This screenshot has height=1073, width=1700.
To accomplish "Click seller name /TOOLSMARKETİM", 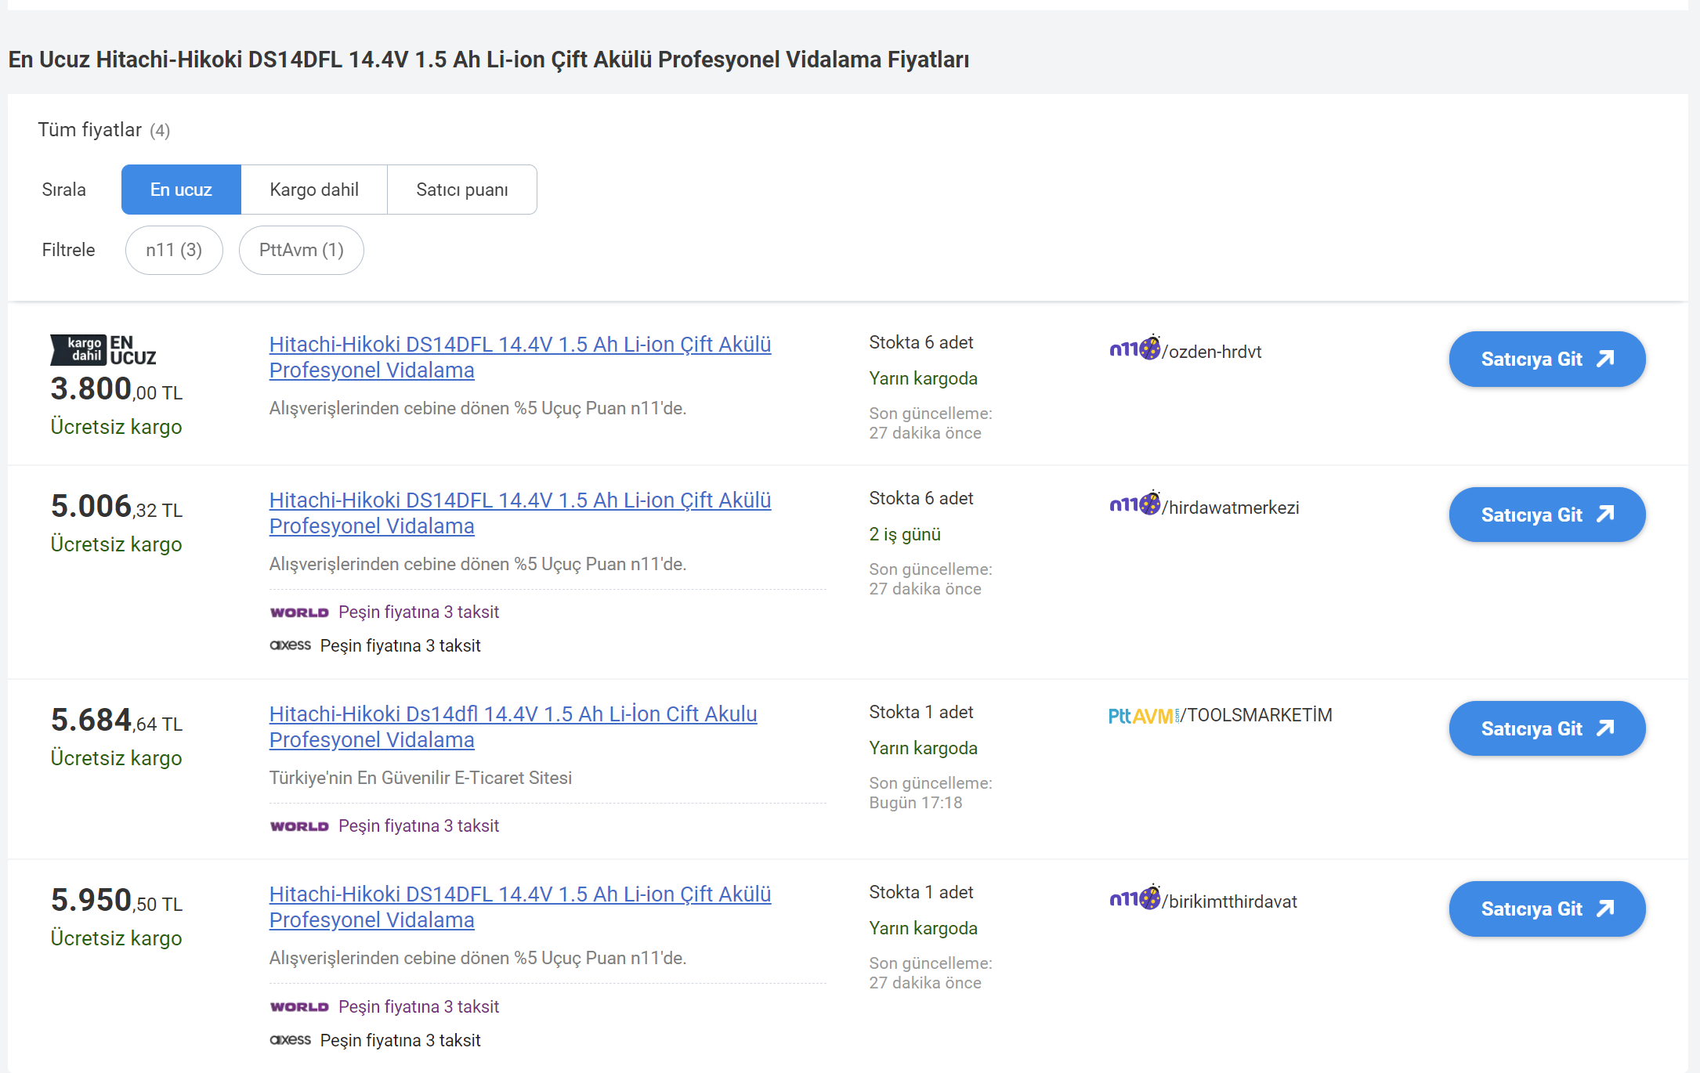I will click(1256, 715).
